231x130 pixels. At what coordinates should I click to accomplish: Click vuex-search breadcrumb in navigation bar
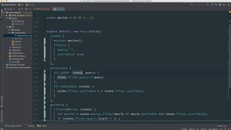9,5
